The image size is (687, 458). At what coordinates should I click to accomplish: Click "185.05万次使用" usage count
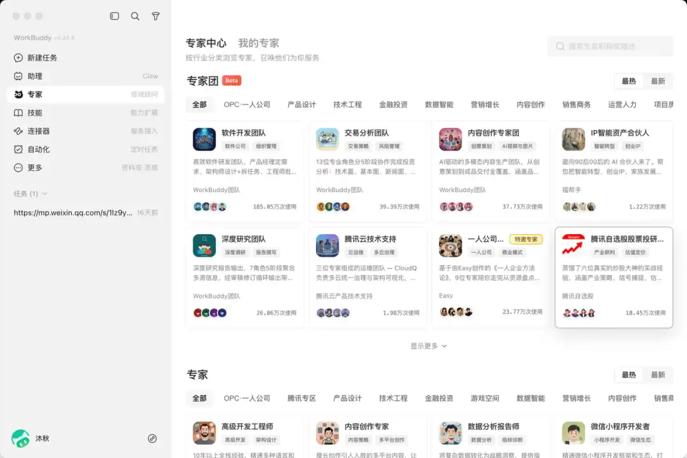pyautogui.click(x=275, y=207)
